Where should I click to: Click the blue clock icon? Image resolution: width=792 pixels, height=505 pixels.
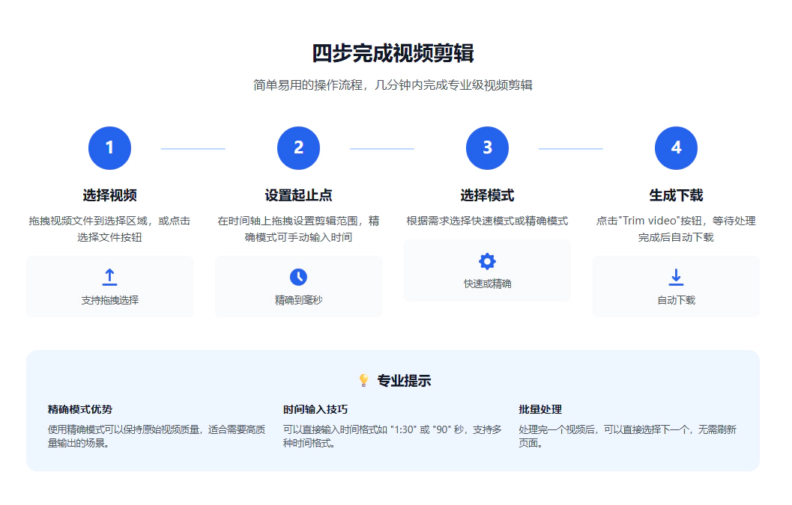pos(298,277)
